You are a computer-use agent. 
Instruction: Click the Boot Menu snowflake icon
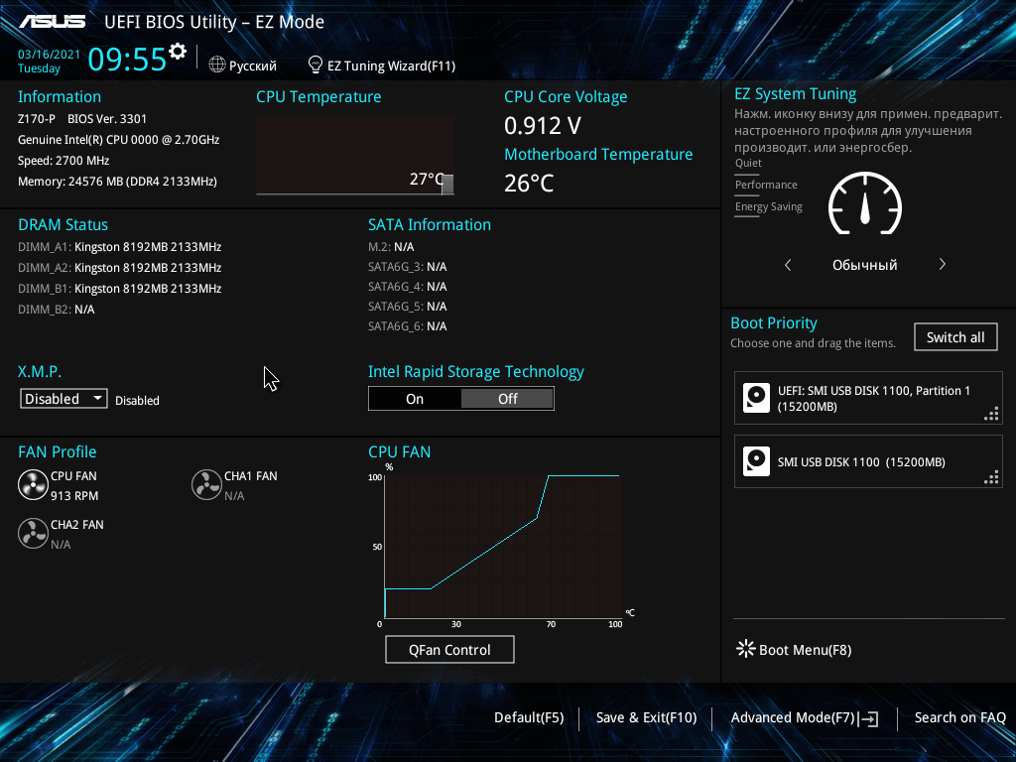[746, 649]
